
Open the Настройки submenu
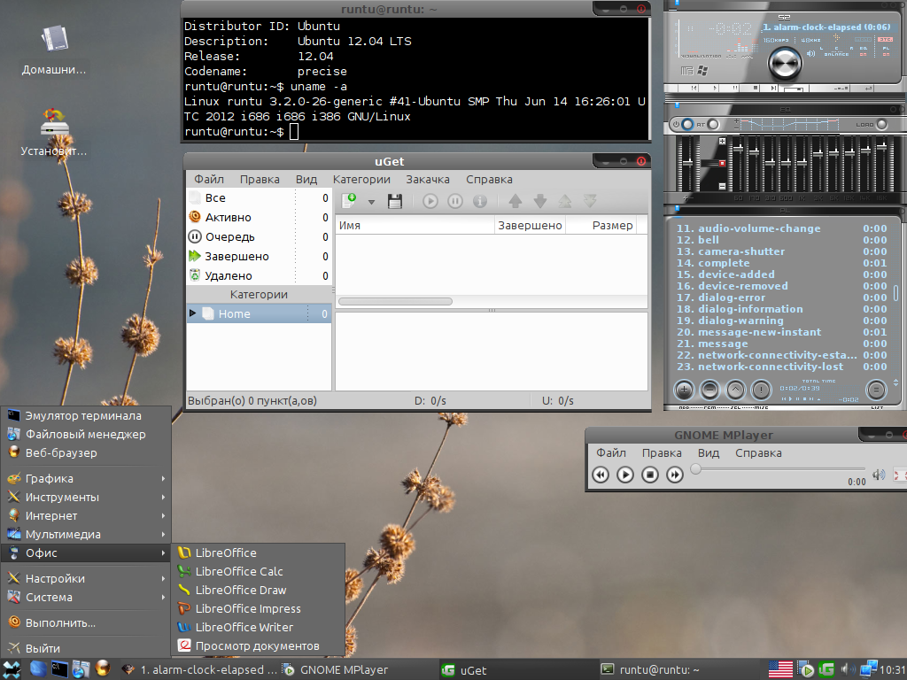[86, 578]
